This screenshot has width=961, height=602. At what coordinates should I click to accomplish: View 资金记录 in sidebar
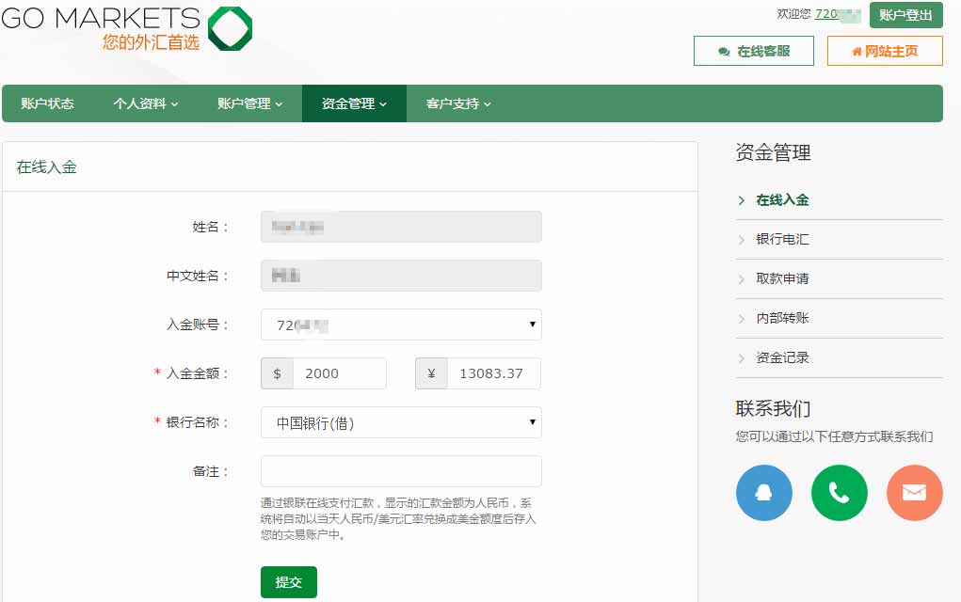pyautogui.click(x=782, y=357)
